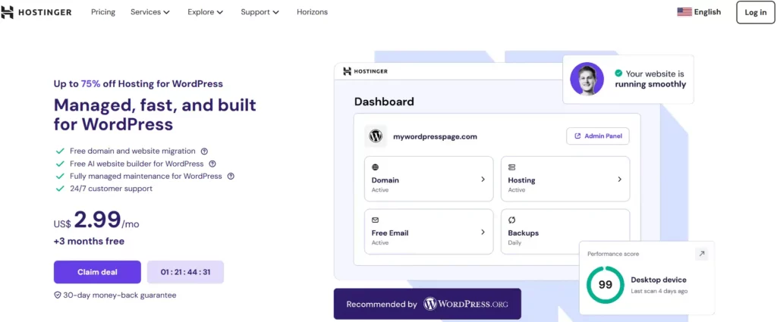Click the envelope icon in Free Email card

375,220
